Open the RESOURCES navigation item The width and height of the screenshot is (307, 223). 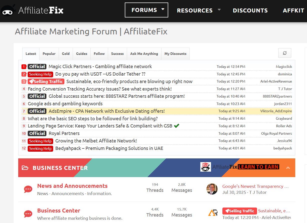[x=195, y=10]
